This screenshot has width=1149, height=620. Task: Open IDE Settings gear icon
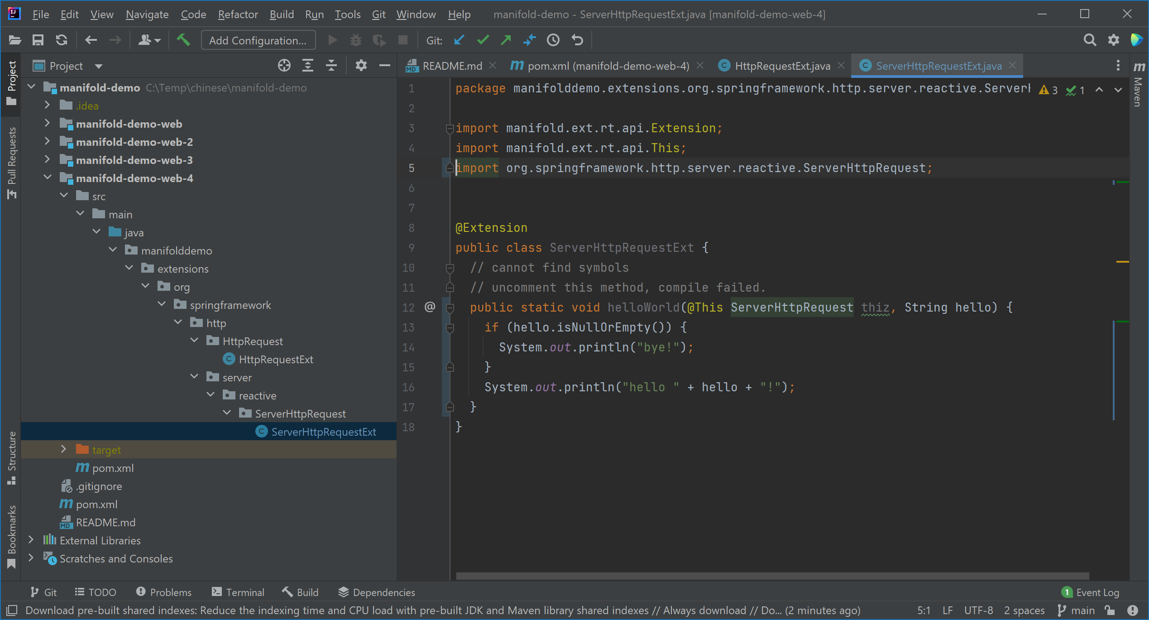pyautogui.click(x=1113, y=40)
